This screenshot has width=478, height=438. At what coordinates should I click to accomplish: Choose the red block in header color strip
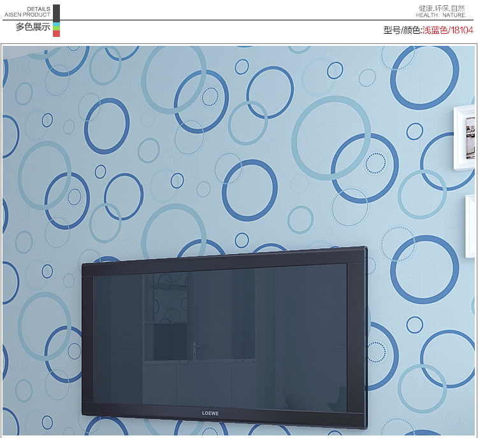[56, 34]
